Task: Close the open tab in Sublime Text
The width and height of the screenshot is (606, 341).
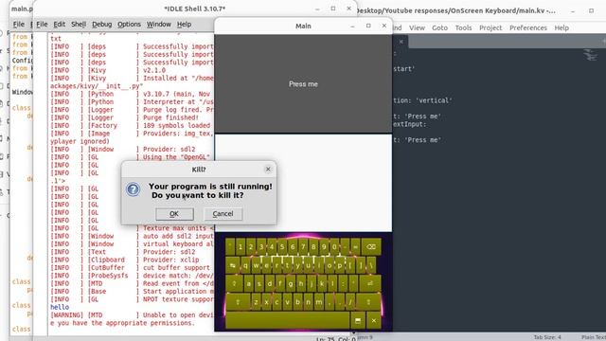Action: pos(401,42)
